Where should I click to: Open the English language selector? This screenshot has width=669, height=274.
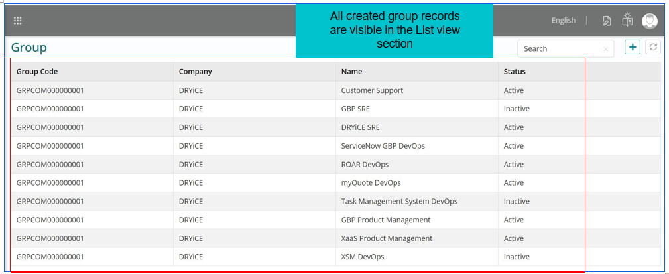[563, 21]
